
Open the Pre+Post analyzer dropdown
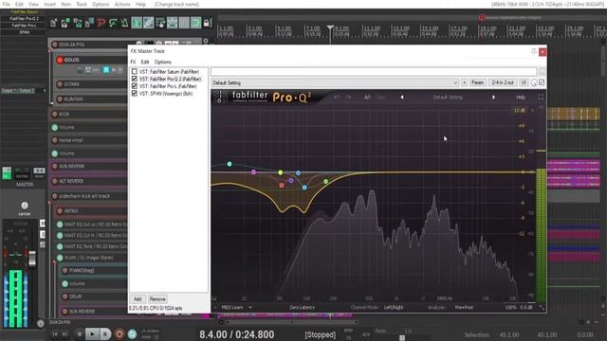coord(464,307)
